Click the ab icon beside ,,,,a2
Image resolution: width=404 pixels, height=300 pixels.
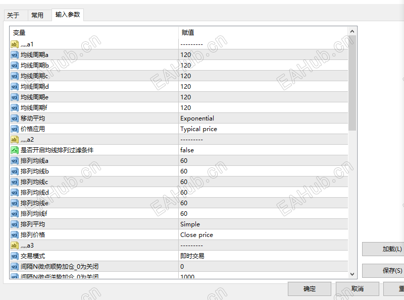pyautogui.click(x=14, y=139)
